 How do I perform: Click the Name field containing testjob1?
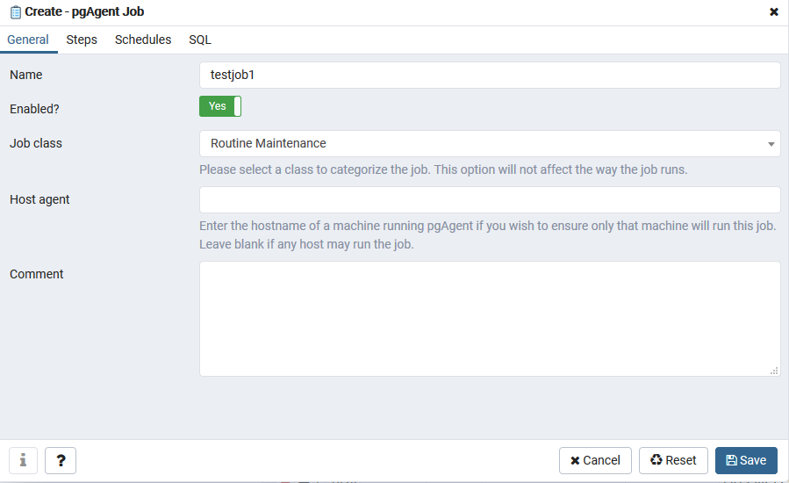tap(490, 75)
